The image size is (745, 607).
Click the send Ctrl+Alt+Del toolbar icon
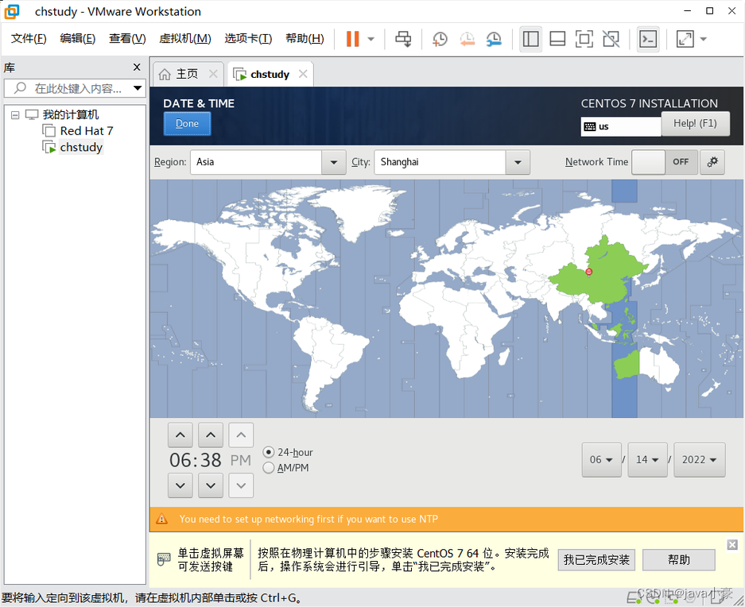(x=403, y=39)
